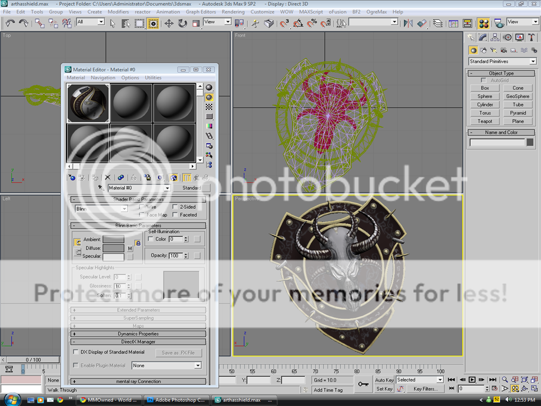The width and height of the screenshot is (541, 406).
Task: Select the first textured material sample slot
Action: [x=88, y=103]
